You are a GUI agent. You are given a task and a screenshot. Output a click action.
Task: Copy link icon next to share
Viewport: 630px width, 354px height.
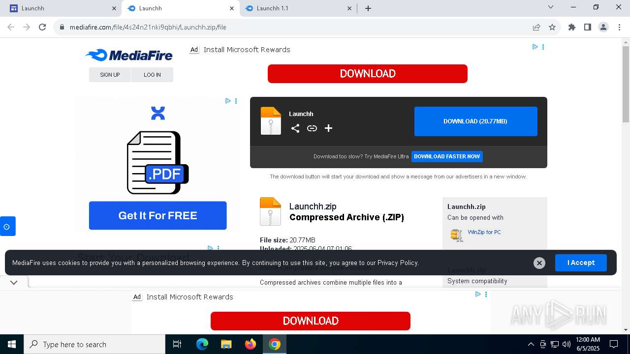312,128
